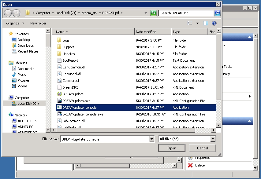Viewport: 261px width, 179px height.
Task: Select the DreamDRS XML file icon
Action: 59,87
